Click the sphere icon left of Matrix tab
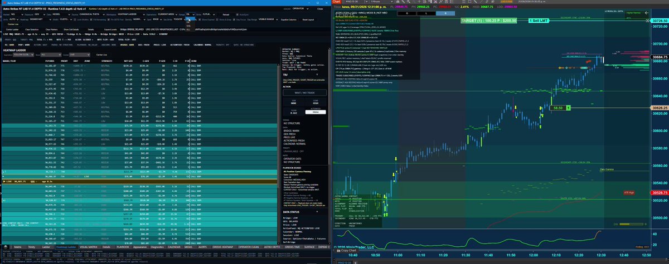 pos(4,247)
